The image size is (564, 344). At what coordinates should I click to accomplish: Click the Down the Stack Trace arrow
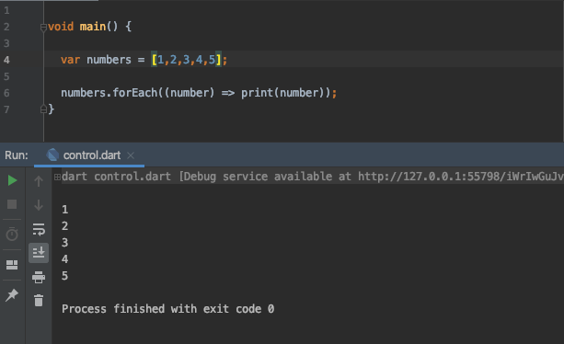point(39,205)
